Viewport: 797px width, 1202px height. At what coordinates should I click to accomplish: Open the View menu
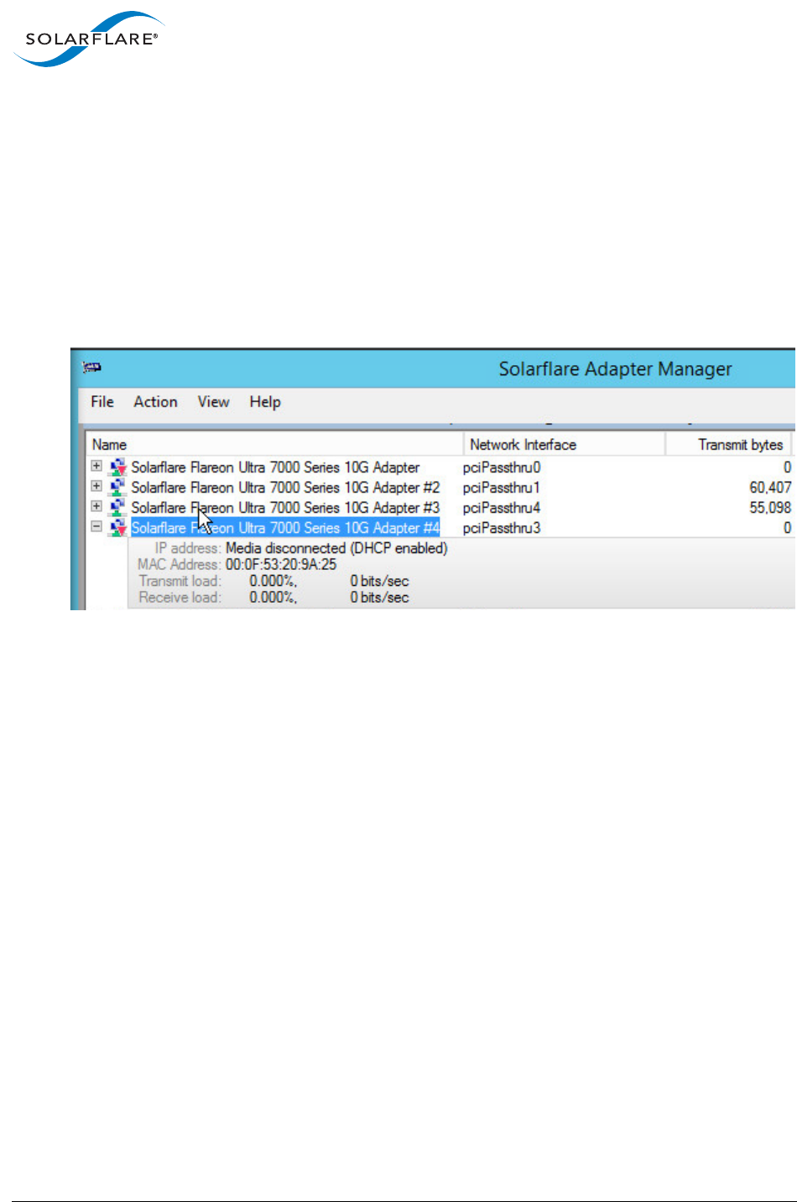click(x=213, y=402)
